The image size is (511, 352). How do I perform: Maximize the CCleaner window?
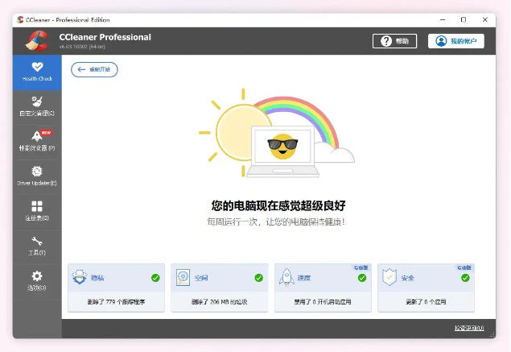[x=464, y=20]
